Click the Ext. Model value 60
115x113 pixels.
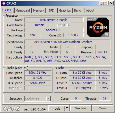pyautogui.click(x=68, y=52)
